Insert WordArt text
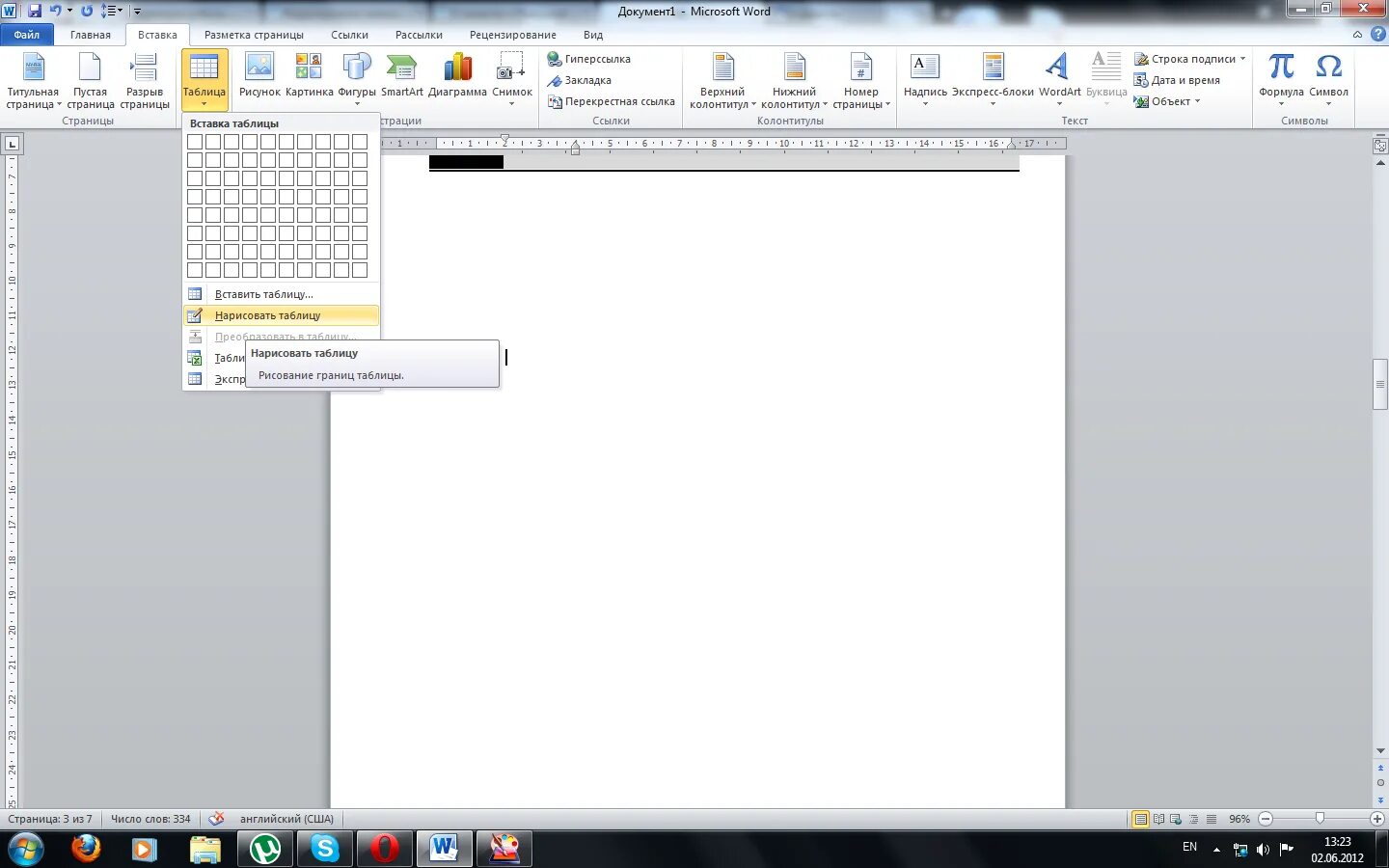 pos(1059,81)
